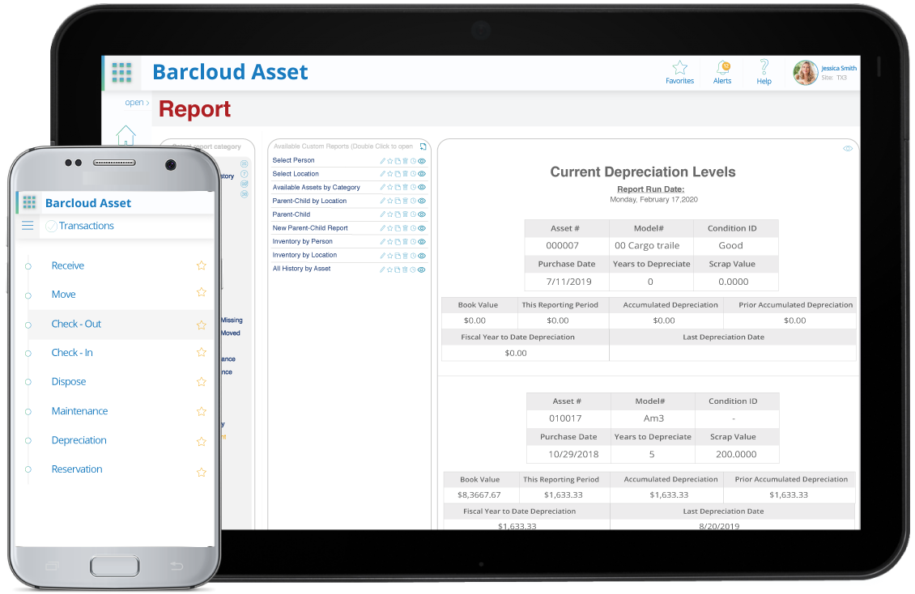This screenshot has height=594, width=915.
Task: Copy the Parent-Child report
Action: 398,214
